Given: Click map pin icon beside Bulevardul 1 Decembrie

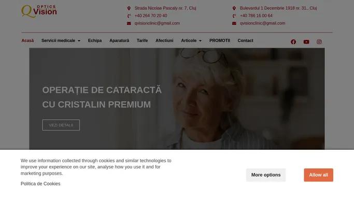Looking at the screenshot, I should click(234, 8).
